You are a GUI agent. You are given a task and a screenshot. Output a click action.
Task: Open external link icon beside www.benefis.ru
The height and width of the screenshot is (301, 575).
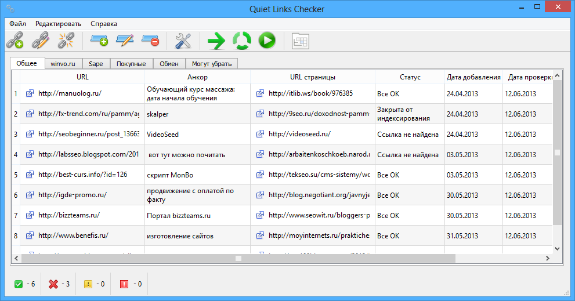[x=30, y=235]
